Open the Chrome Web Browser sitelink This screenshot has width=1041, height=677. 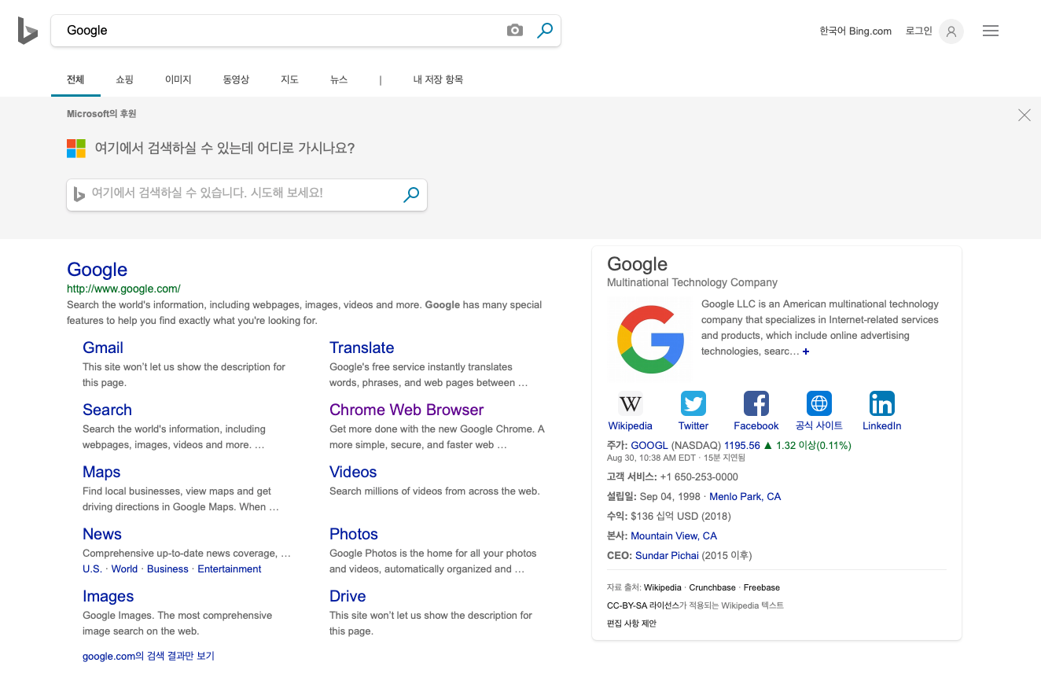[x=406, y=410]
